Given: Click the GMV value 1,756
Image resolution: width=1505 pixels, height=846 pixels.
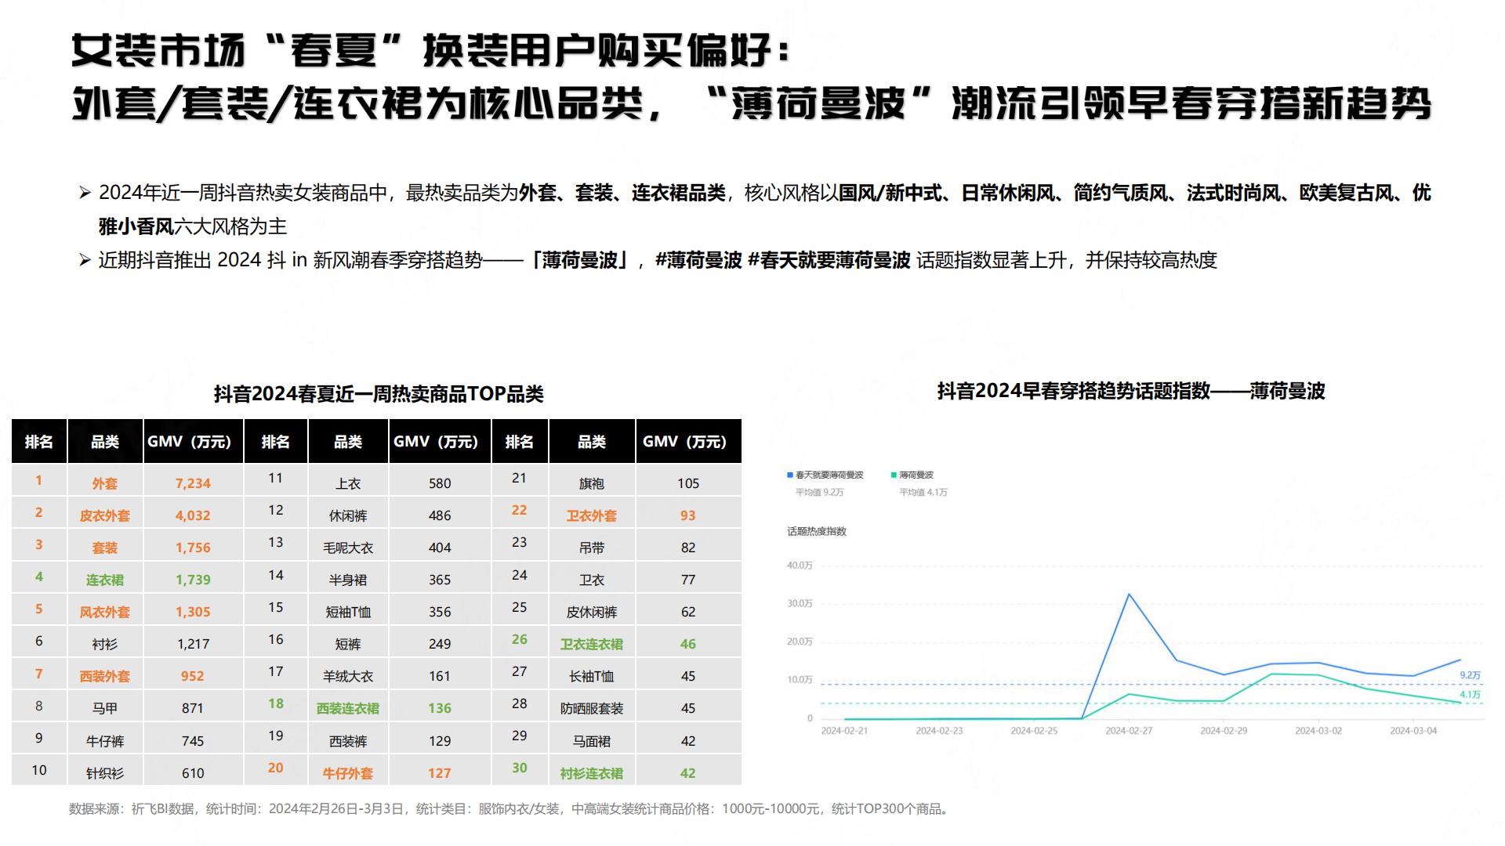Looking at the screenshot, I should click(x=193, y=548).
